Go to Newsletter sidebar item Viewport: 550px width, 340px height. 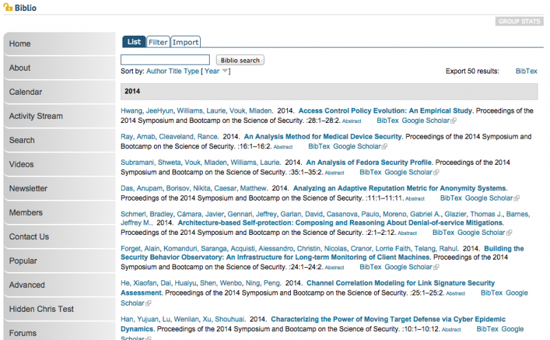click(28, 188)
